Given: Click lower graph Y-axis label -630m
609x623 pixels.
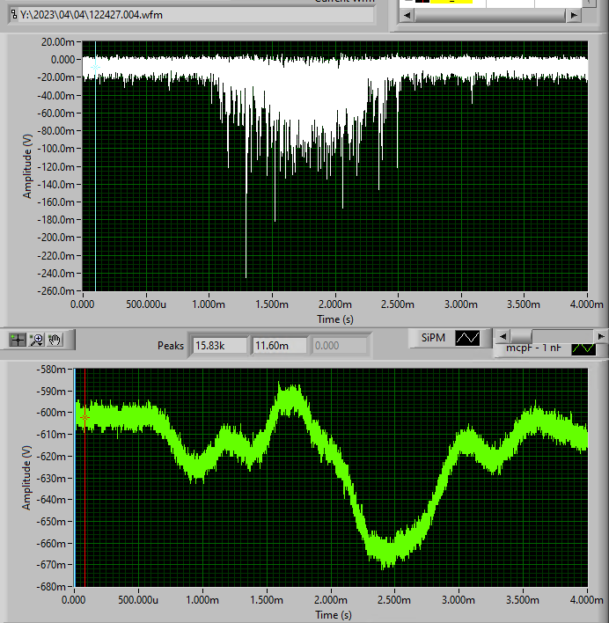Looking at the screenshot, I should pyautogui.click(x=51, y=479).
